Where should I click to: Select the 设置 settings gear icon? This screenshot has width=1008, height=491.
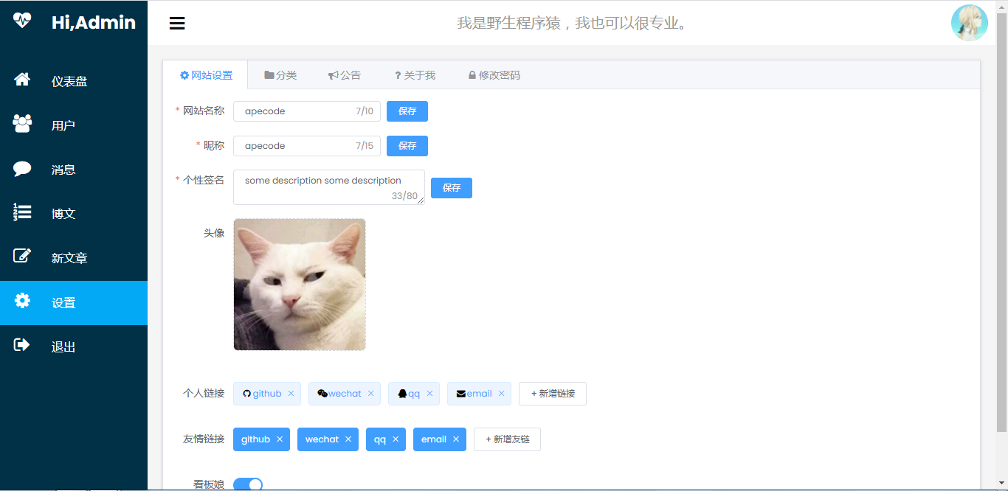point(23,302)
